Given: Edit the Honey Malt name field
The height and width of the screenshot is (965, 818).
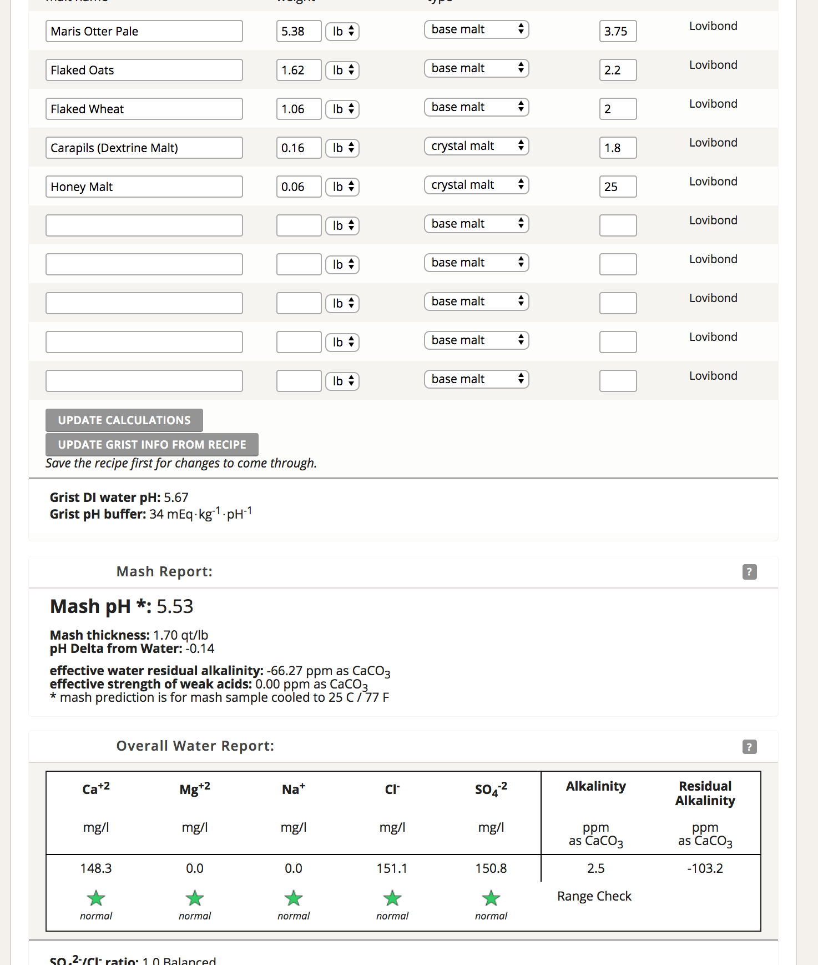Looking at the screenshot, I should [x=144, y=187].
